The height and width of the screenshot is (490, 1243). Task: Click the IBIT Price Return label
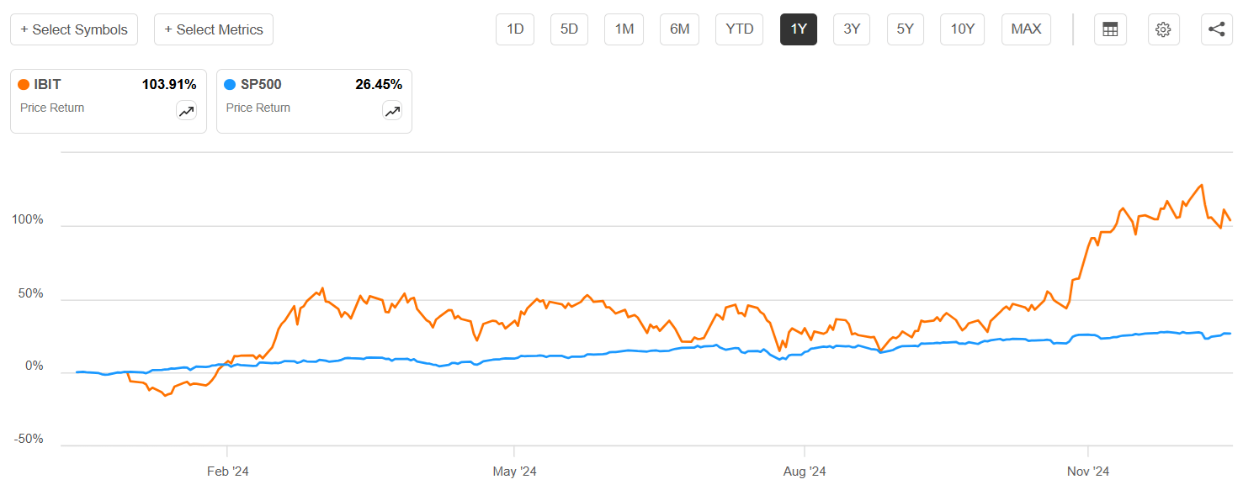pos(54,108)
